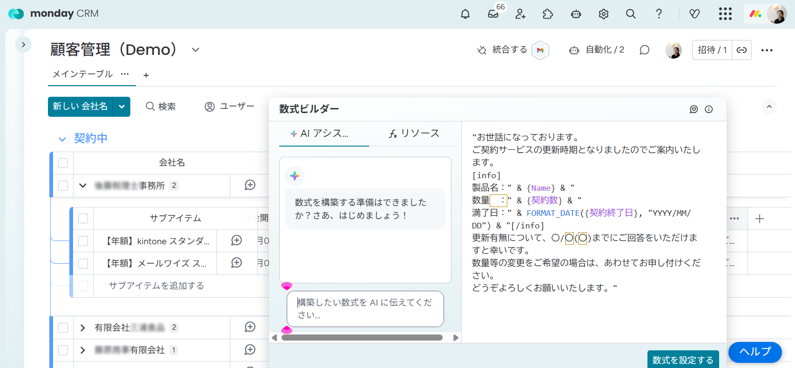Expand the board title dropdown chevron
The image size is (795, 368).
(x=195, y=50)
